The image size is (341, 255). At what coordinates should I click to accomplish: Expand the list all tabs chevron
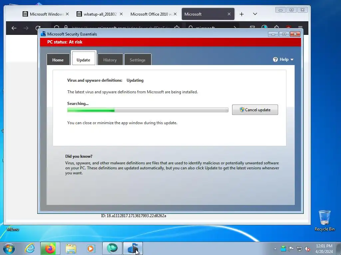tap(255, 14)
